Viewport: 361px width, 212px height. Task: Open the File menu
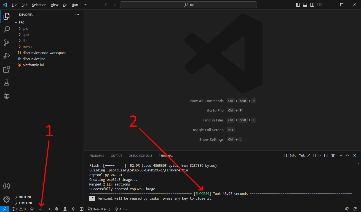coord(15,5)
